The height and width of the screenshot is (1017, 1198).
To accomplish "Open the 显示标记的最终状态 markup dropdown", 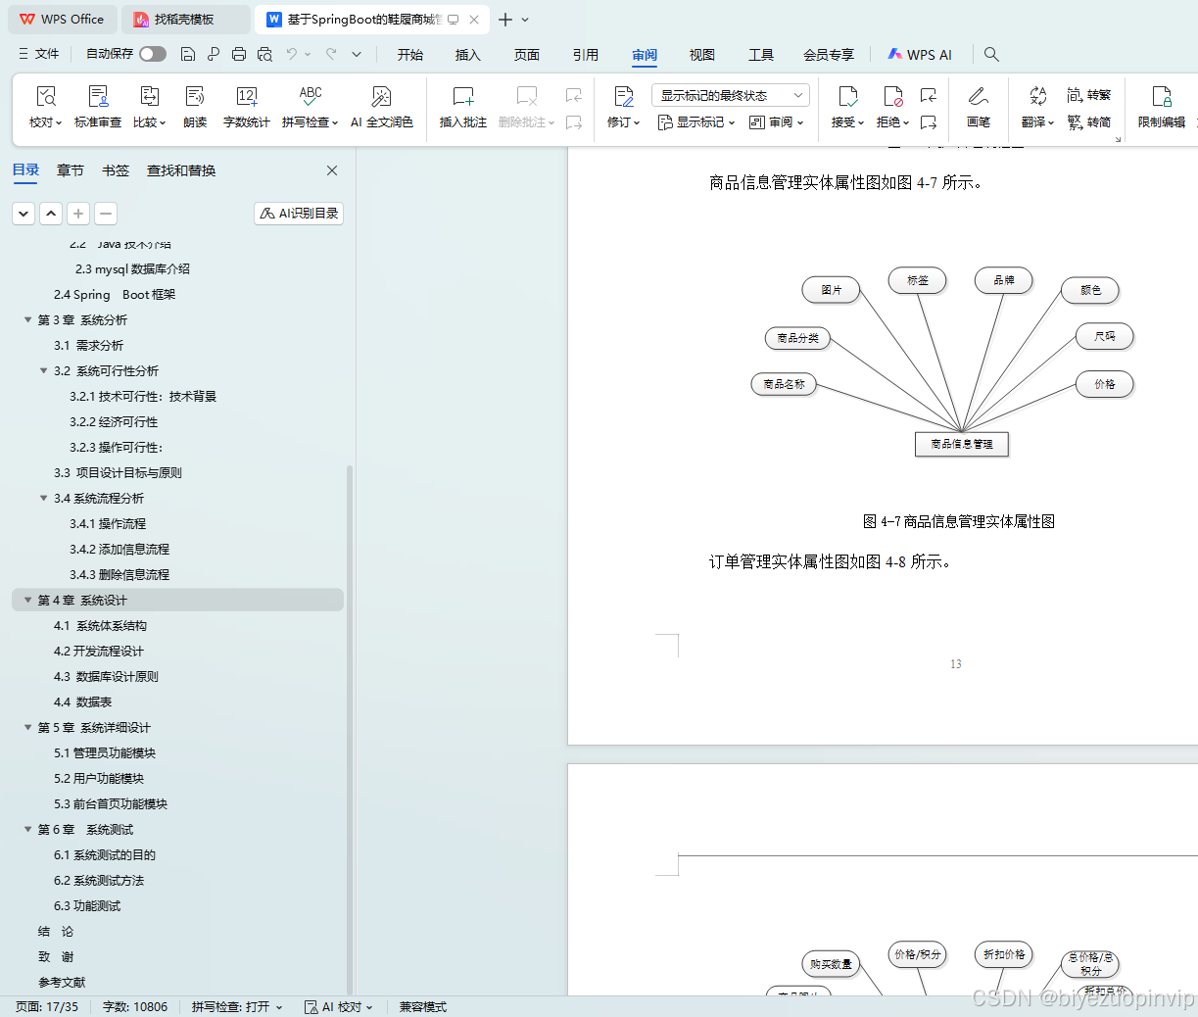I will click(730, 95).
